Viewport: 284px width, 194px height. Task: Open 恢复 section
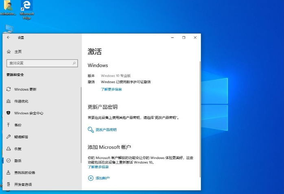pyautogui.click(x=18, y=149)
